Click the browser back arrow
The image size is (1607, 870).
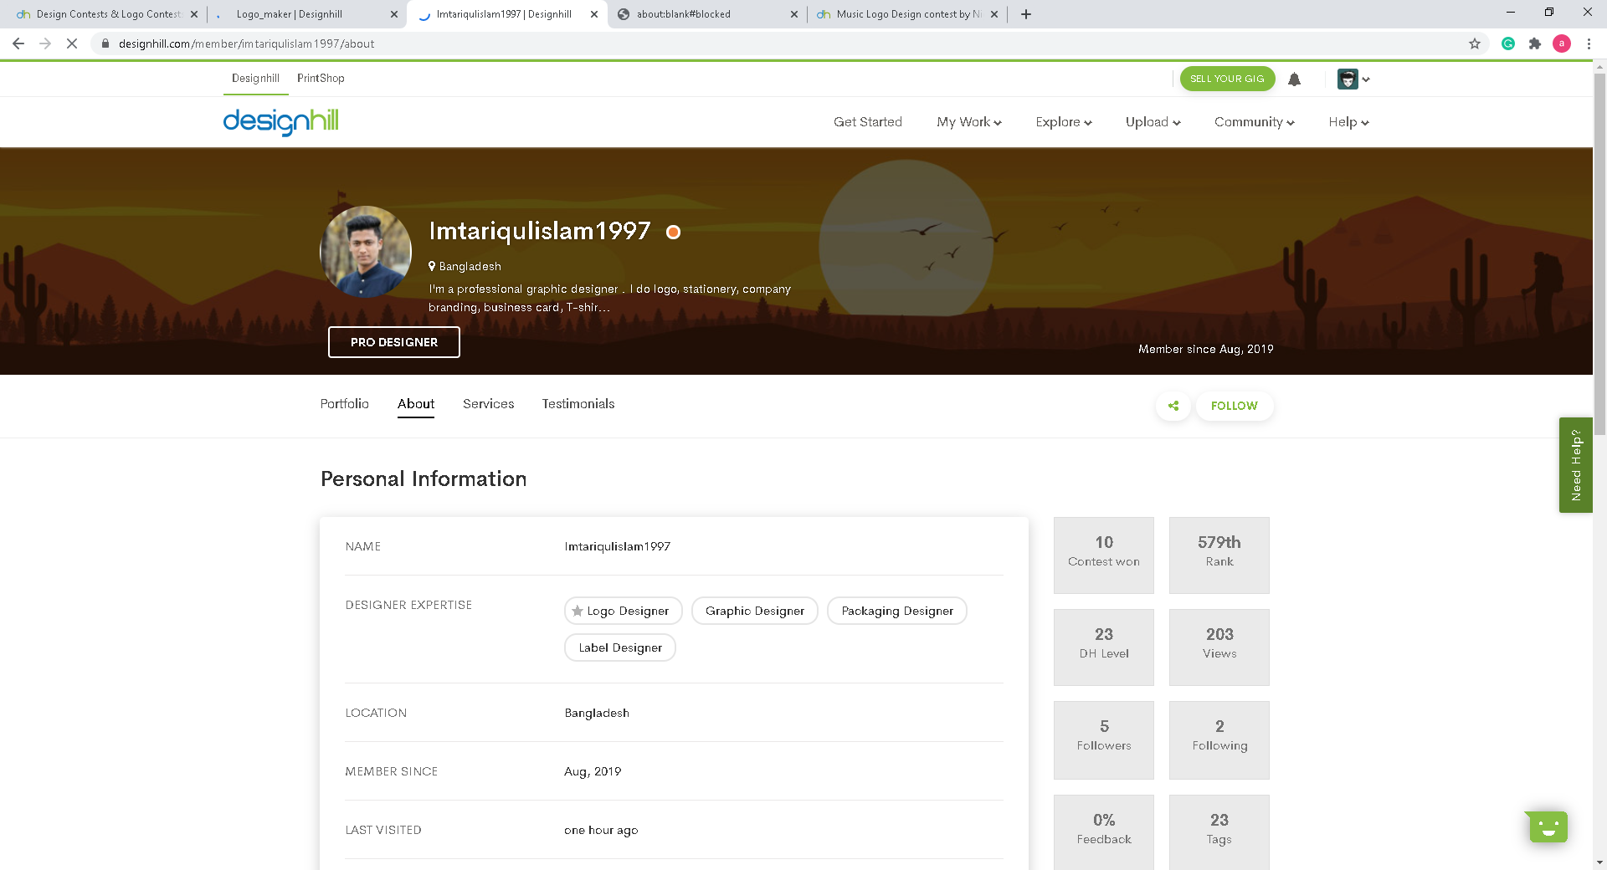tap(18, 43)
